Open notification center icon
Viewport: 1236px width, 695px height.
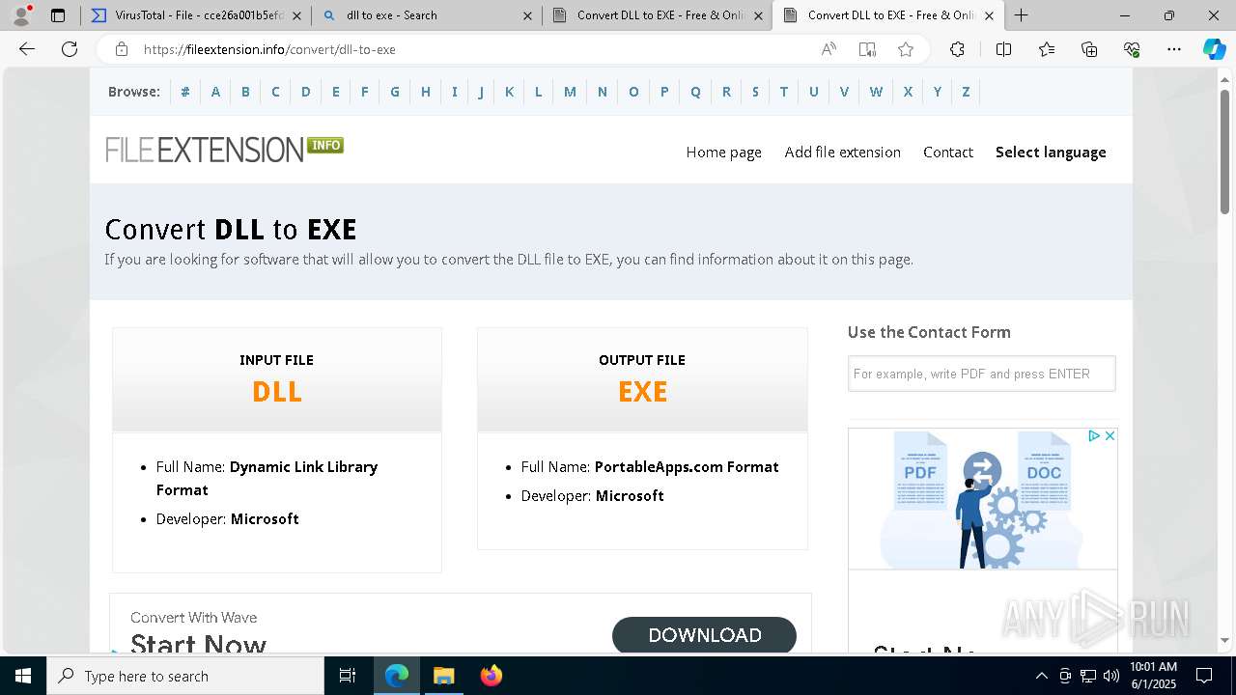[1204, 676]
